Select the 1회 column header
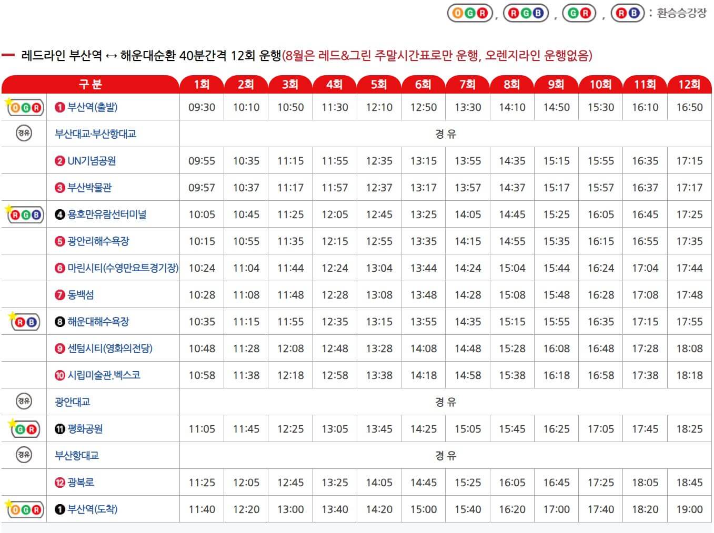The width and height of the screenshot is (714, 533). (202, 84)
